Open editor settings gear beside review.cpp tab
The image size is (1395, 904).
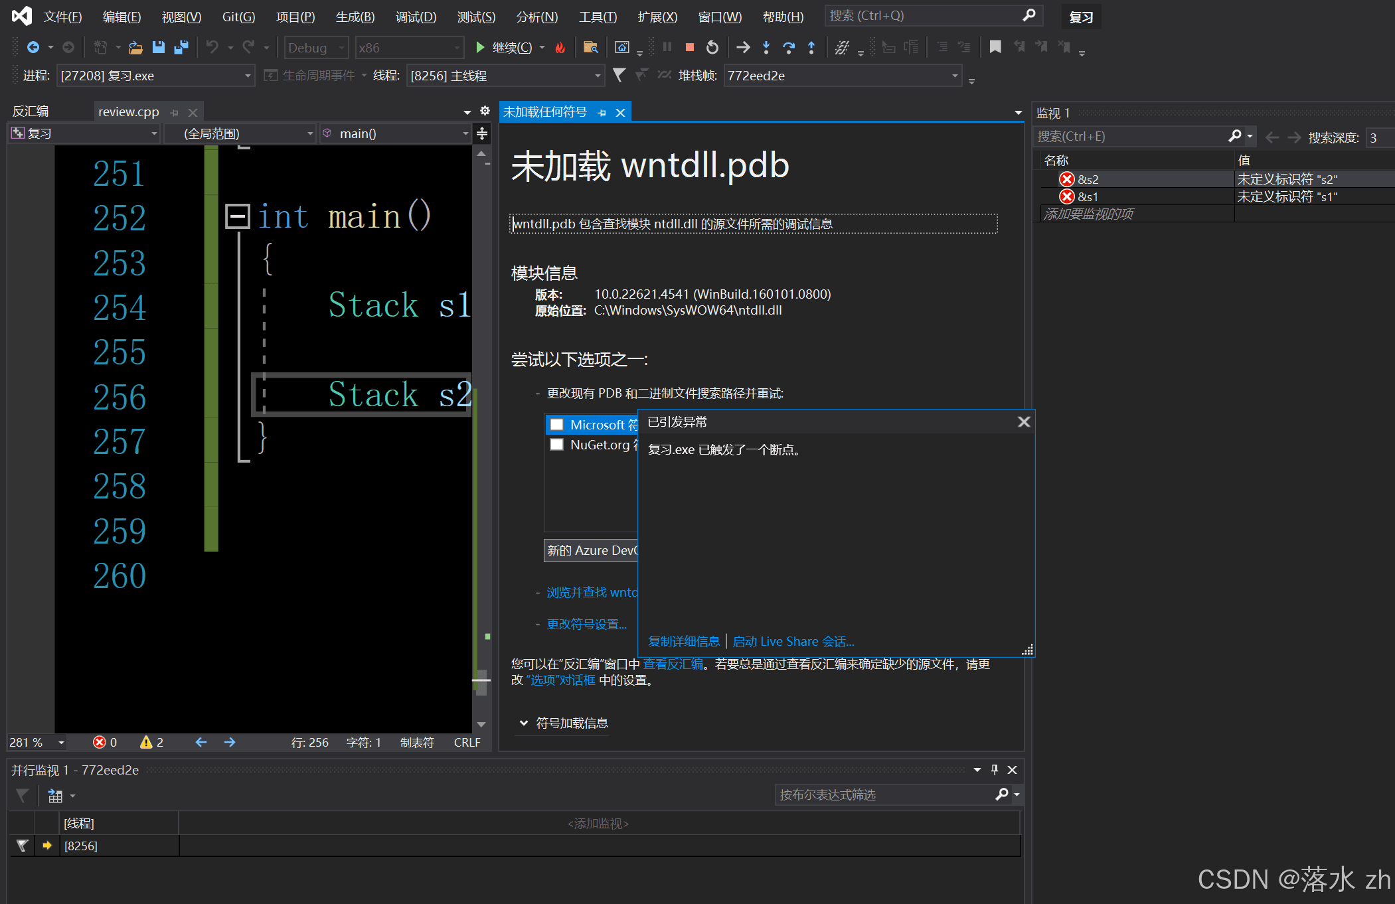(x=485, y=111)
